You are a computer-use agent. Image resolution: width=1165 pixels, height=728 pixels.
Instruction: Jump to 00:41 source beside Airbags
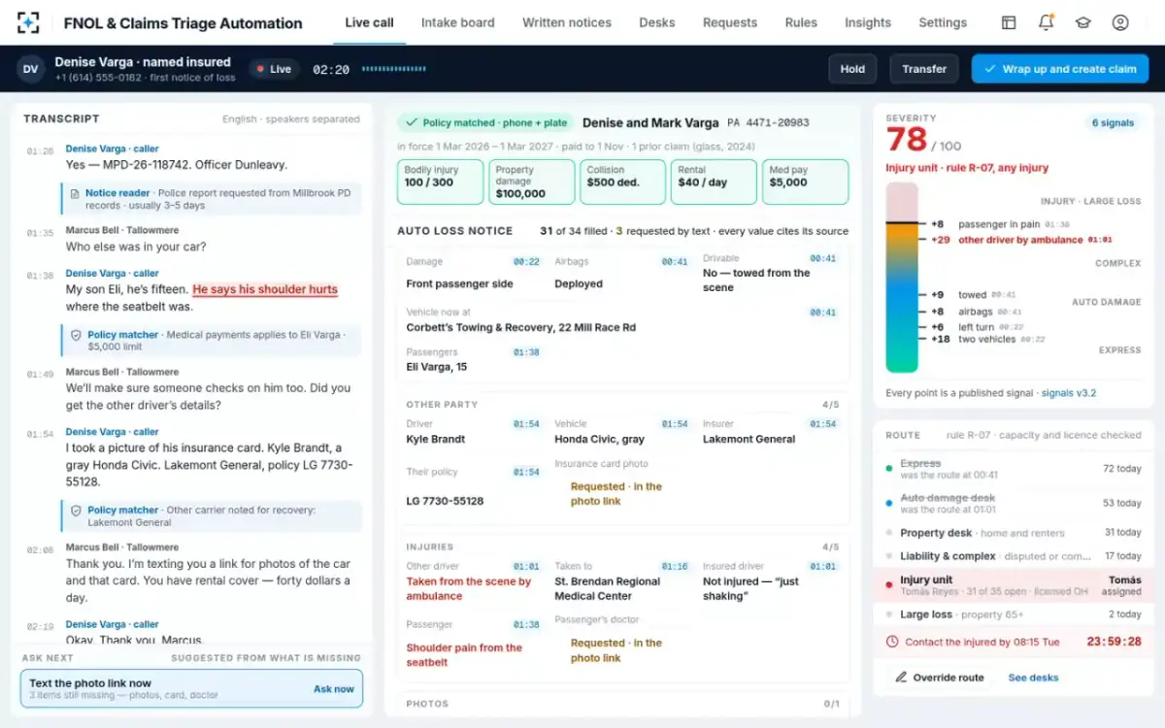[x=675, y=262]
